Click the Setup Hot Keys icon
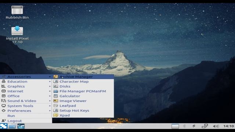 55,110
